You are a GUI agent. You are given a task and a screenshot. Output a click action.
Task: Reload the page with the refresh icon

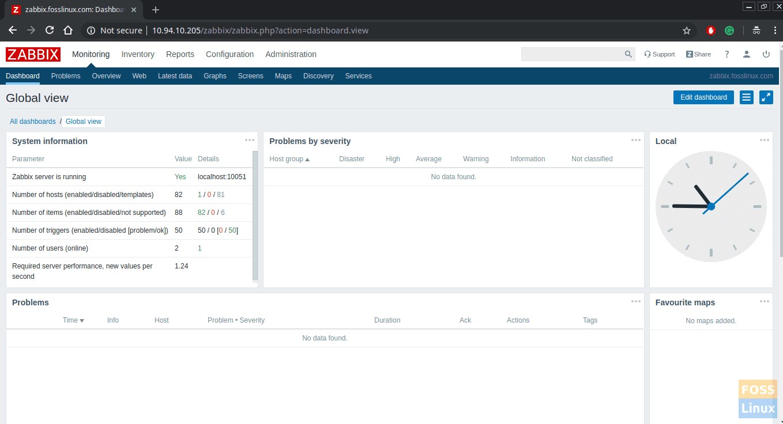pos(50,31)
